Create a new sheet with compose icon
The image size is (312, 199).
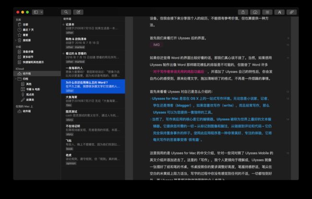(78, 12)
